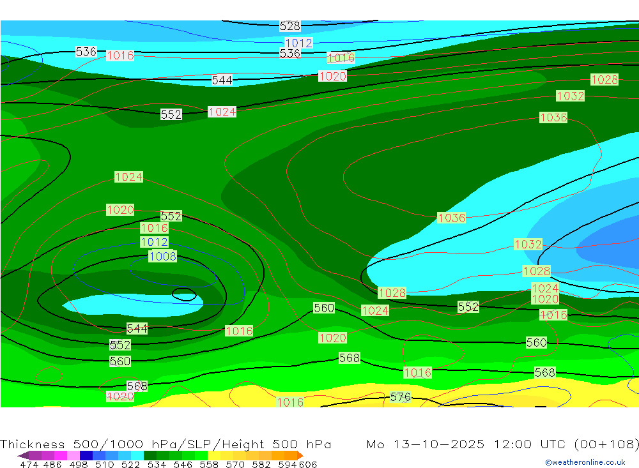Select the bright magenta legend swatch

(x=61, y=455)
